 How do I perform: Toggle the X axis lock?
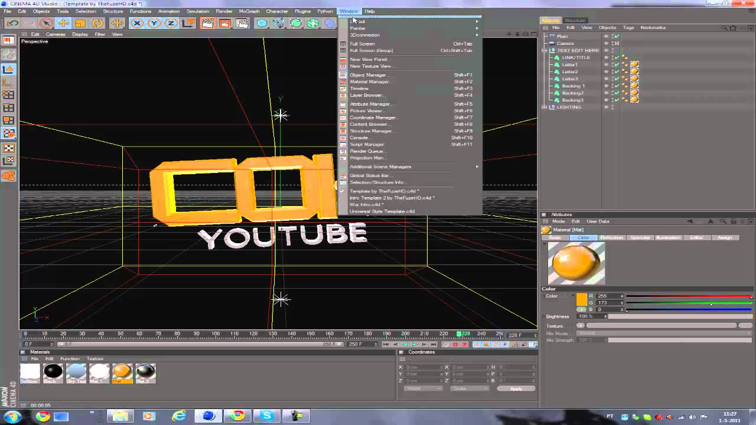[x=137, y=24]
